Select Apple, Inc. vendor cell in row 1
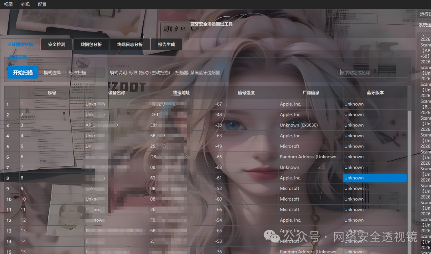Image resolution: width=431 pixels, height=254 pixels. point(310,104)
